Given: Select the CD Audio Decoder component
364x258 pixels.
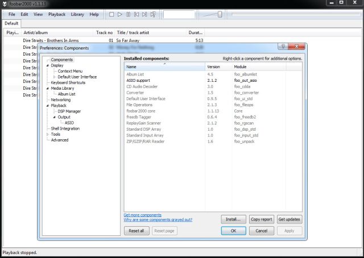Looking at the screenshot, I should click(x=213, y=86).
